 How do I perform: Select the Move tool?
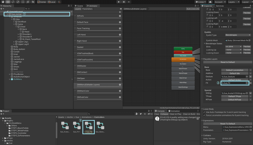click(8, 2)
